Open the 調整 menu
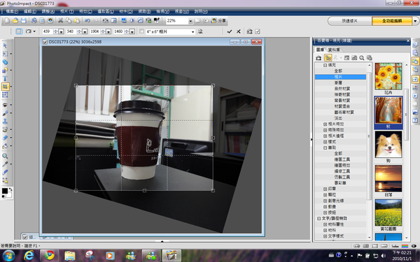 [48, 11]
